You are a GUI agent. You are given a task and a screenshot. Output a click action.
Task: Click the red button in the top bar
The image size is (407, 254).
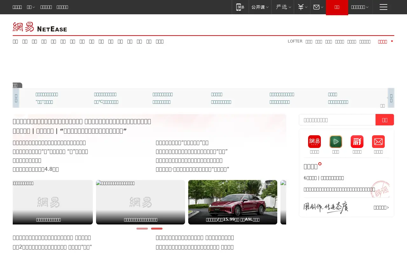337,7
